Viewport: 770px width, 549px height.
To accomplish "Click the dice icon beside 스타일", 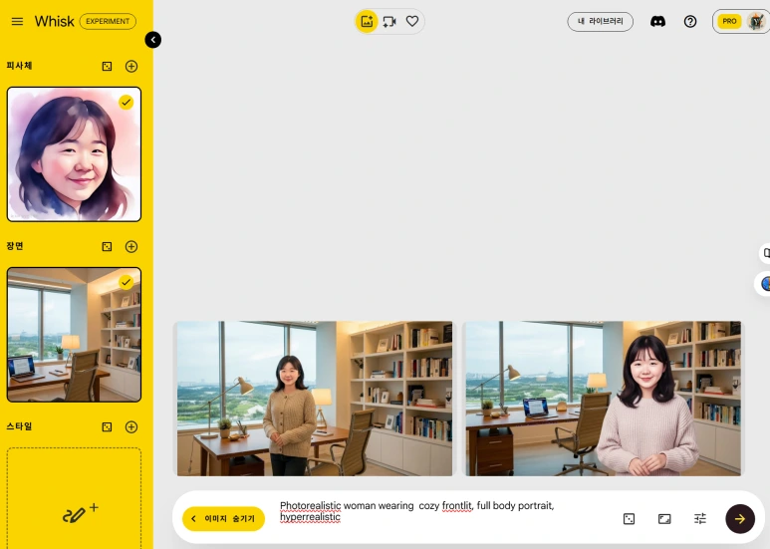I will coord(107,427).
